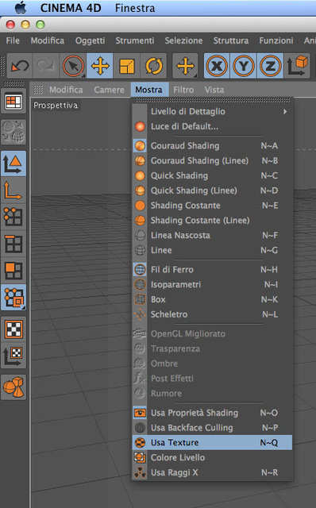The width and height of the screenshot is (316, 508).
Task: Select Usa Texture menu entry
Action: tap(213, 443)
